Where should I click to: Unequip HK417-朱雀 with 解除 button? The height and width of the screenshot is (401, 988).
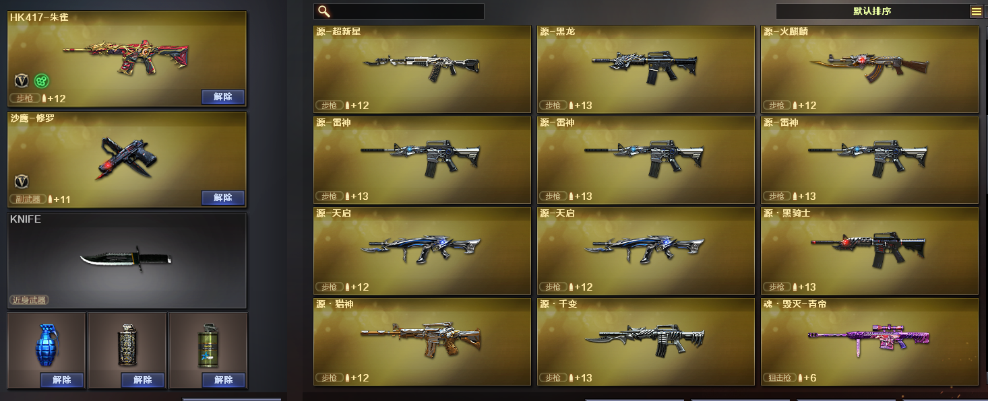[223, 97]
